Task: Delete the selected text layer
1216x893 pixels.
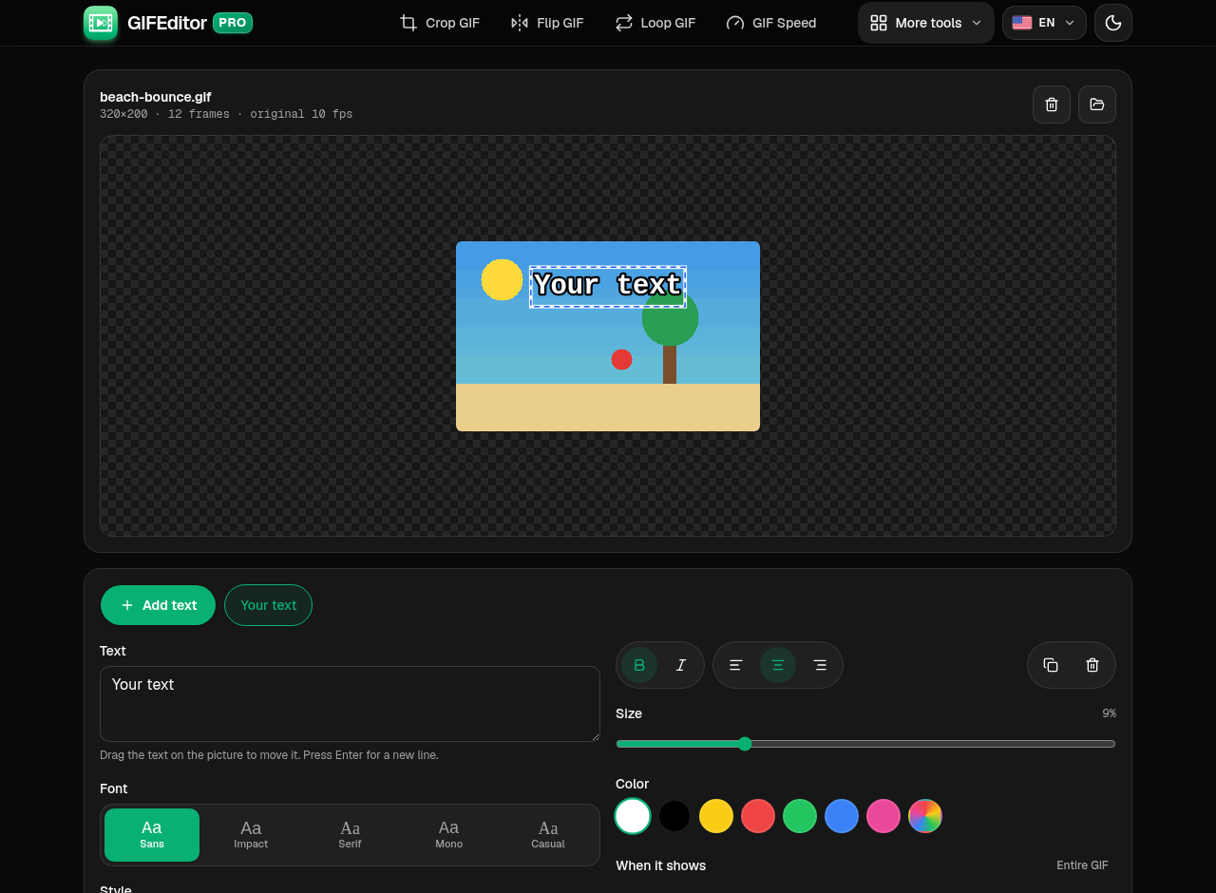Action: click(1092, 665)
